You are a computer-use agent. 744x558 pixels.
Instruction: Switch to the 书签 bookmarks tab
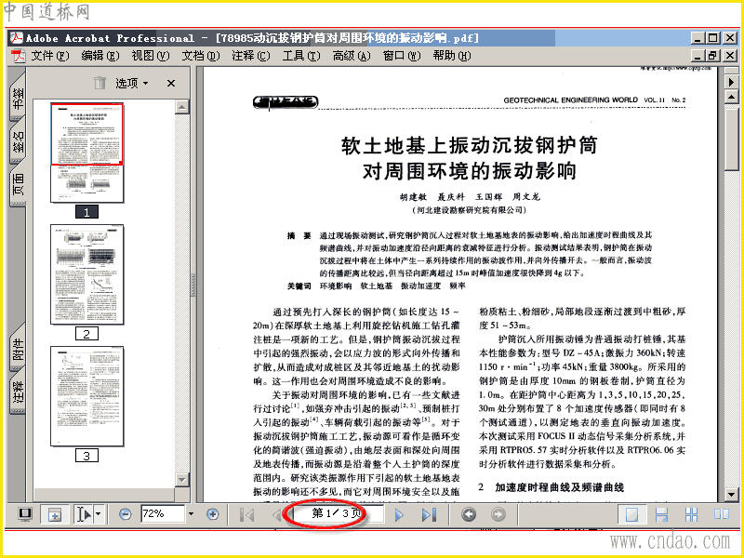tap(17, 98)
